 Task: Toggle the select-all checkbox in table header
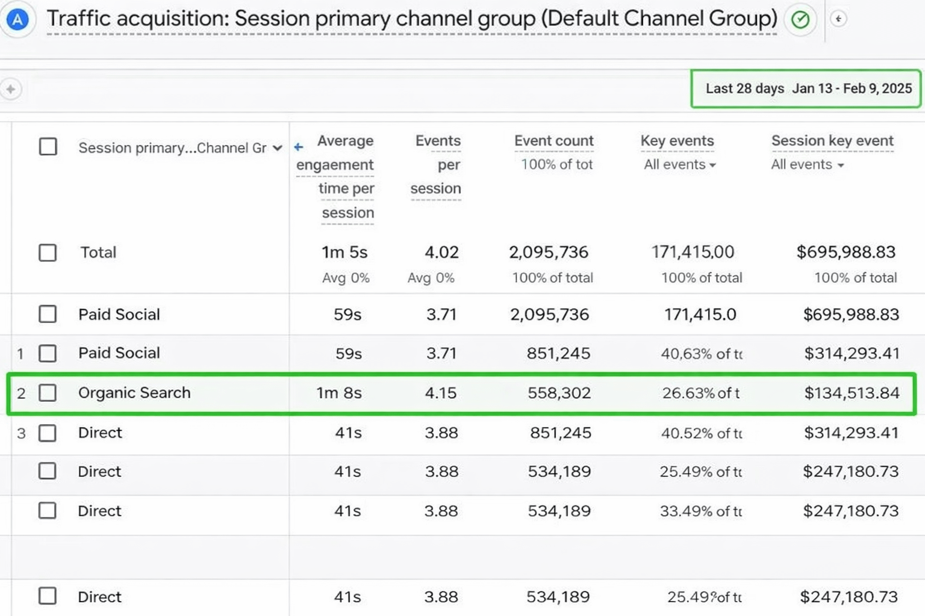[48, 147]
